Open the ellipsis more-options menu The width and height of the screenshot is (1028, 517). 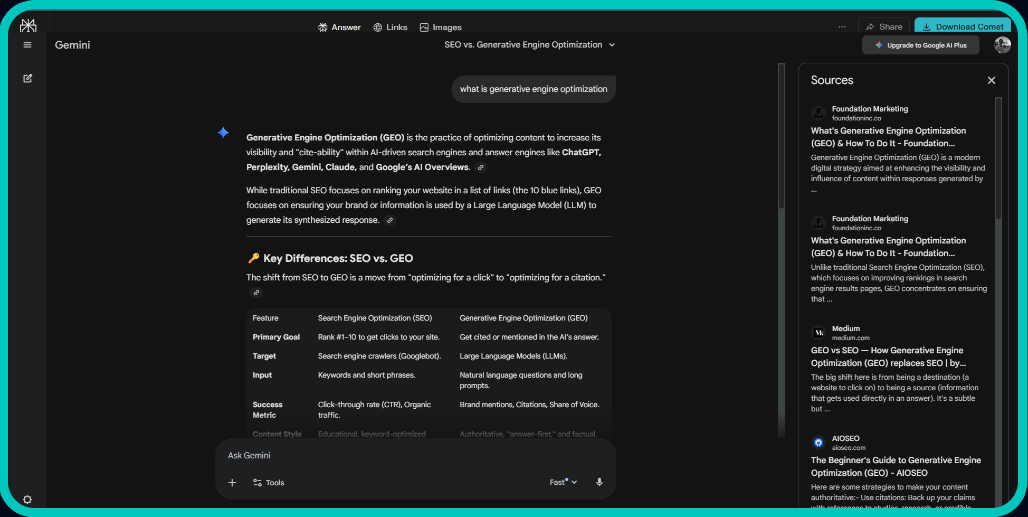[x=842, y=26]
